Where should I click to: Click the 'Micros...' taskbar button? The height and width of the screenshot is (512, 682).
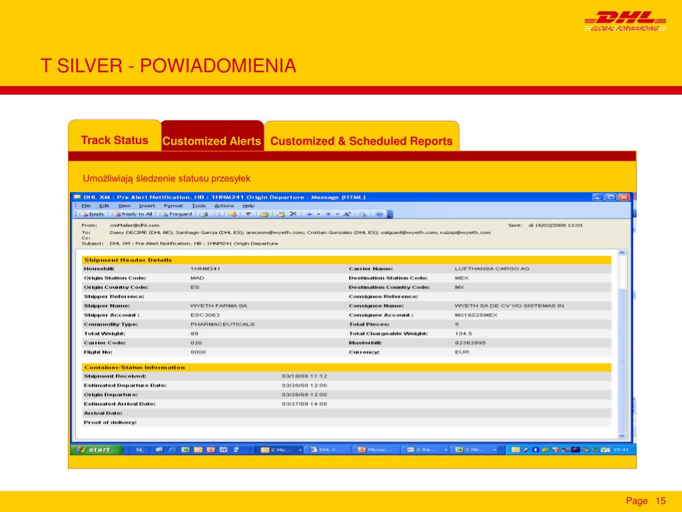376,450
